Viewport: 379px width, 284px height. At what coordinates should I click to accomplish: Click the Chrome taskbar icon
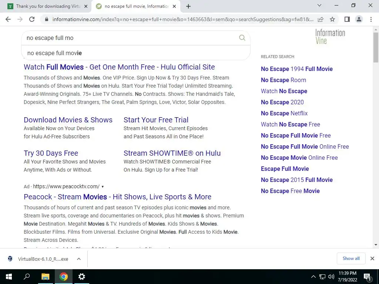tap(64, 277)
